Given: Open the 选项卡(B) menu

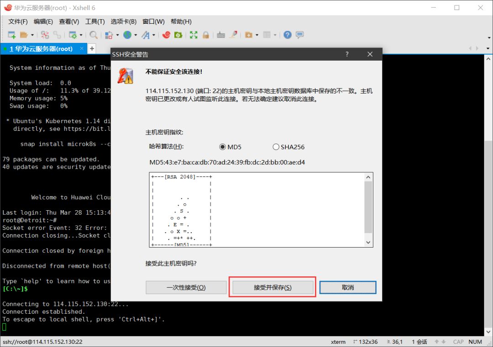Looking at the screenshot, I should point(124,21).
